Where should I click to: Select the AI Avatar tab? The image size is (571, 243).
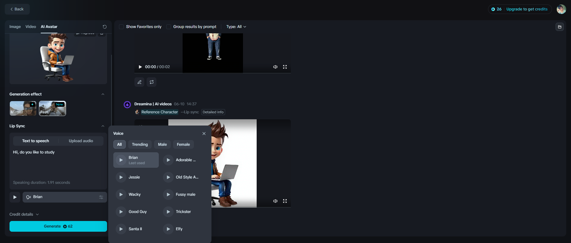coord(49,27)
